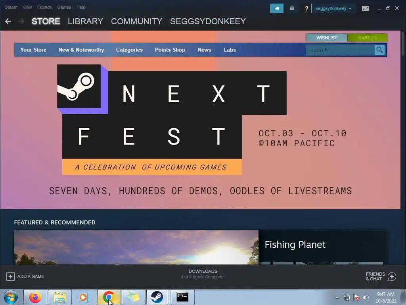Open New & Noteworthy dropdown

[81, 50]
